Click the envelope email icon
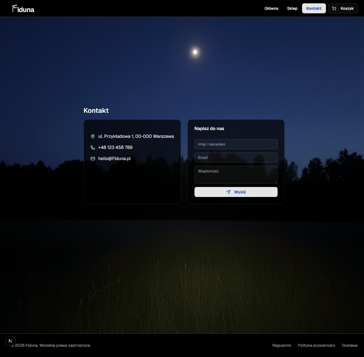This screenshot has width=364, height=357. [93, 159]
